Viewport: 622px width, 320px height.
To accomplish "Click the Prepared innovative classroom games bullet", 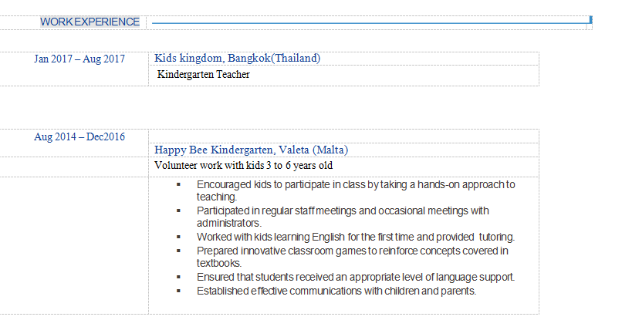I will pyautogui.click(x=352, y=251).
